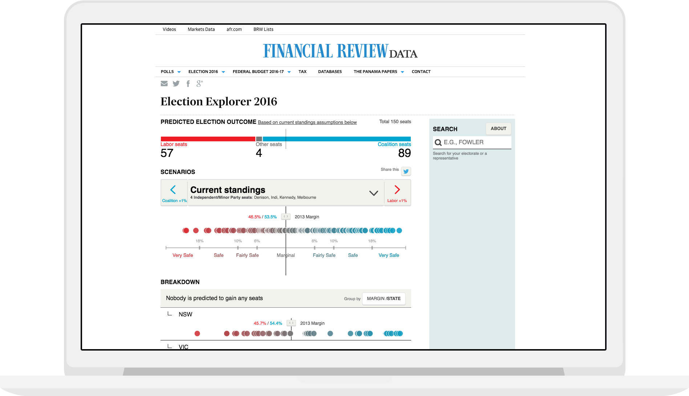Click the Share this Twitter button

406,171
